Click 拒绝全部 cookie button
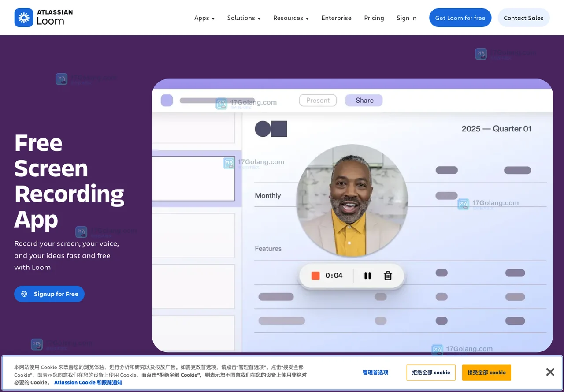Viewport: 564px width, 392px height. point(431,373)
